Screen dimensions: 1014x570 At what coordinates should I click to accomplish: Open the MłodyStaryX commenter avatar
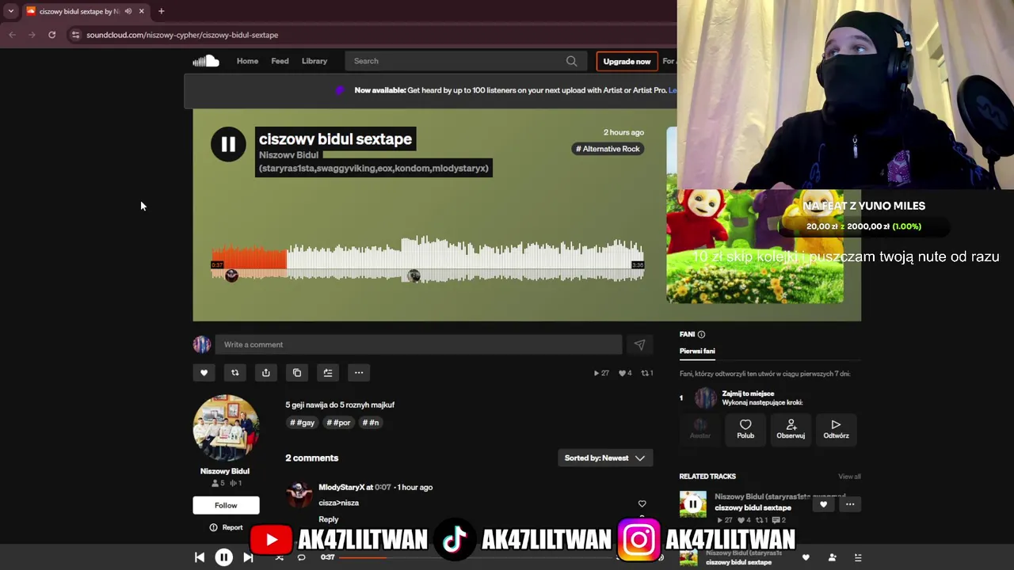click(x=299, y=495)
